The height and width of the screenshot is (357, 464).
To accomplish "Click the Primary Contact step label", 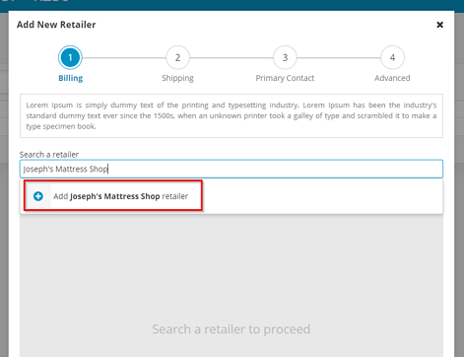I will tap(285, 78).
